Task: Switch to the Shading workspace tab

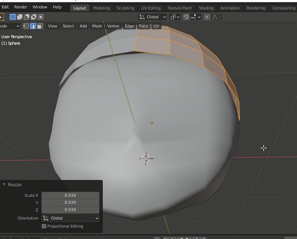Action: click(206, 8)
